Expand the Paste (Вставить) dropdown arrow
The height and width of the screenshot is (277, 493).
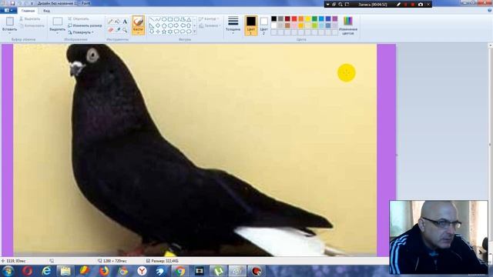pos(10,33)
